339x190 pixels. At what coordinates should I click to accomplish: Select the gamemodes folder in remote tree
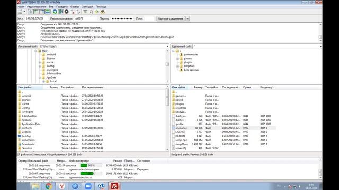(191, 55)
